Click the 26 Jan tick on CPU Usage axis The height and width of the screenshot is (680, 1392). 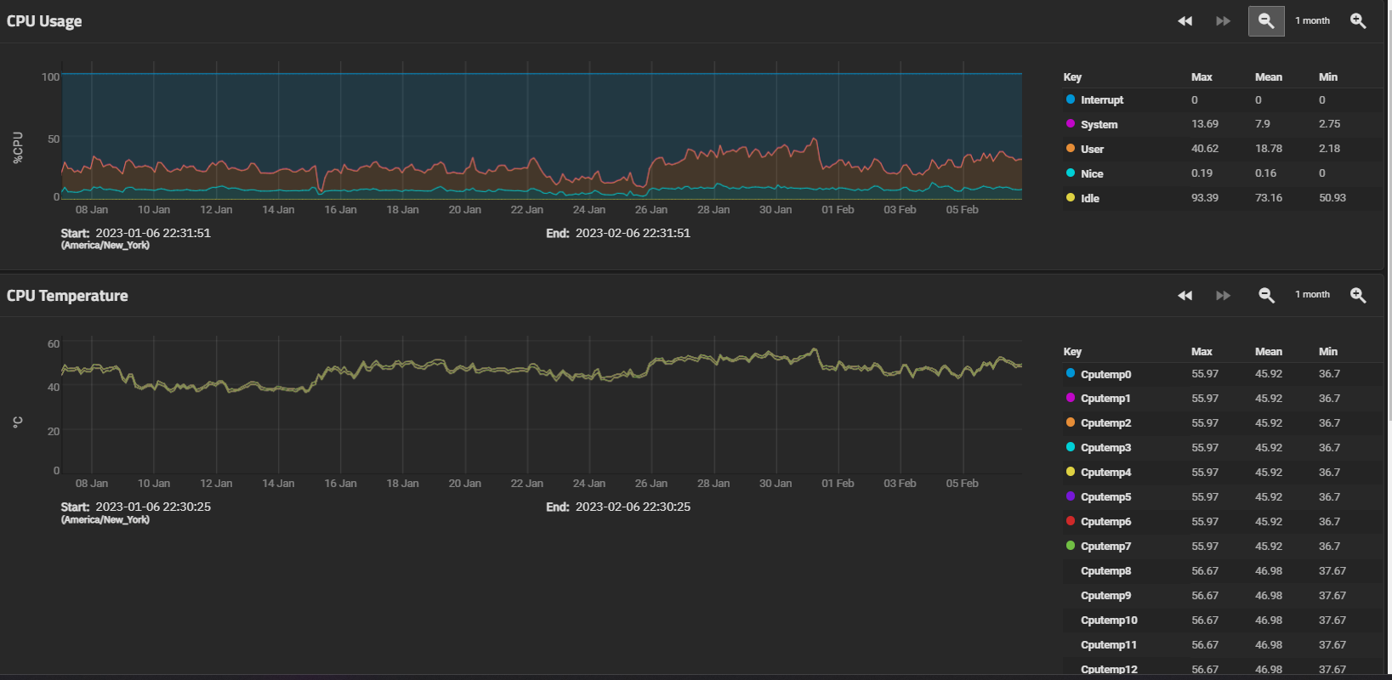(x=651, y=210)
